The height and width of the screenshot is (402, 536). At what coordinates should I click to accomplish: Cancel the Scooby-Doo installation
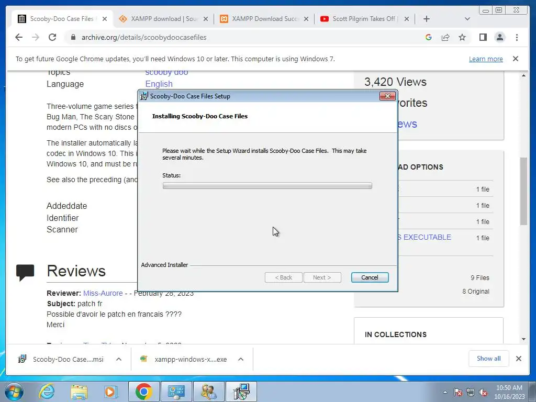point(370,277)
